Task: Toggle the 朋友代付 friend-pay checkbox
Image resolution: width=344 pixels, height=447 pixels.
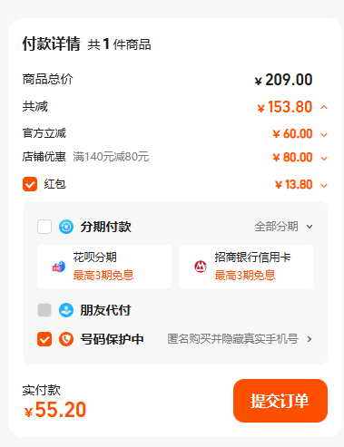Action: (x=44, y=310)
